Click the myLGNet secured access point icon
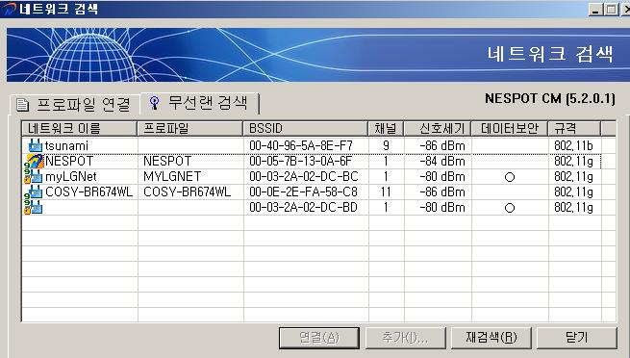630x358 pixels. pos(34,176)
